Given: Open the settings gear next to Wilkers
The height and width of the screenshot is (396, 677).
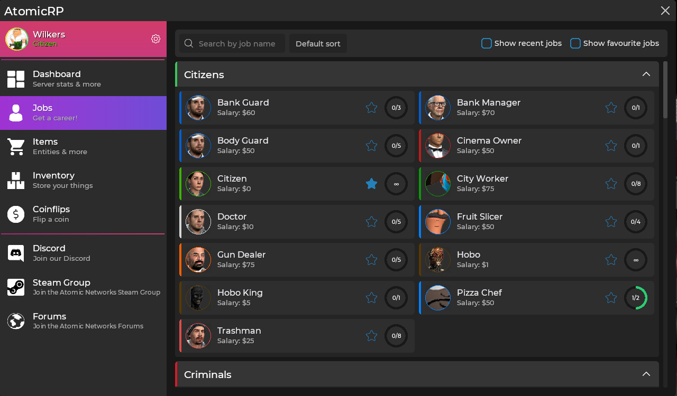Looking at the screenshot, I should pyautogui.click(x=155, y=39).
